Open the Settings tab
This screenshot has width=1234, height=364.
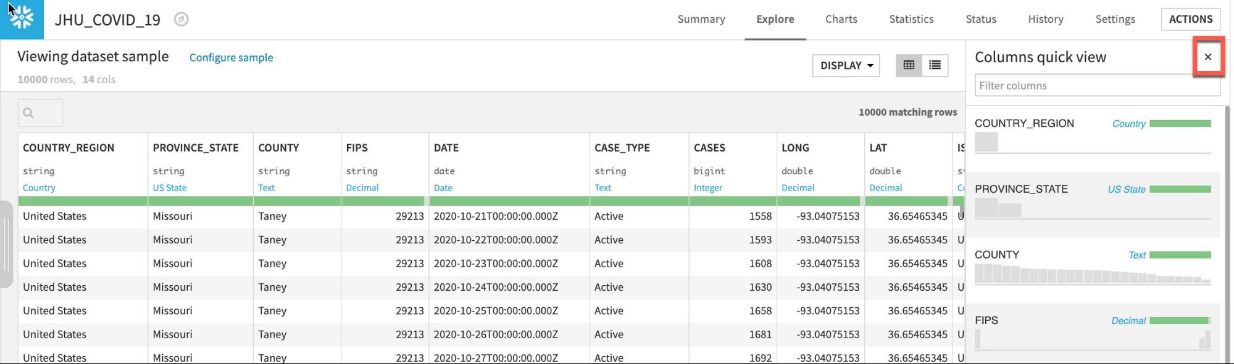click(x=1115, y=19)
